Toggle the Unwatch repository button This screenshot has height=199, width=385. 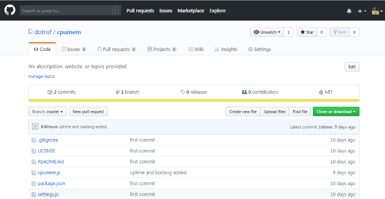(x=266, y=32)
